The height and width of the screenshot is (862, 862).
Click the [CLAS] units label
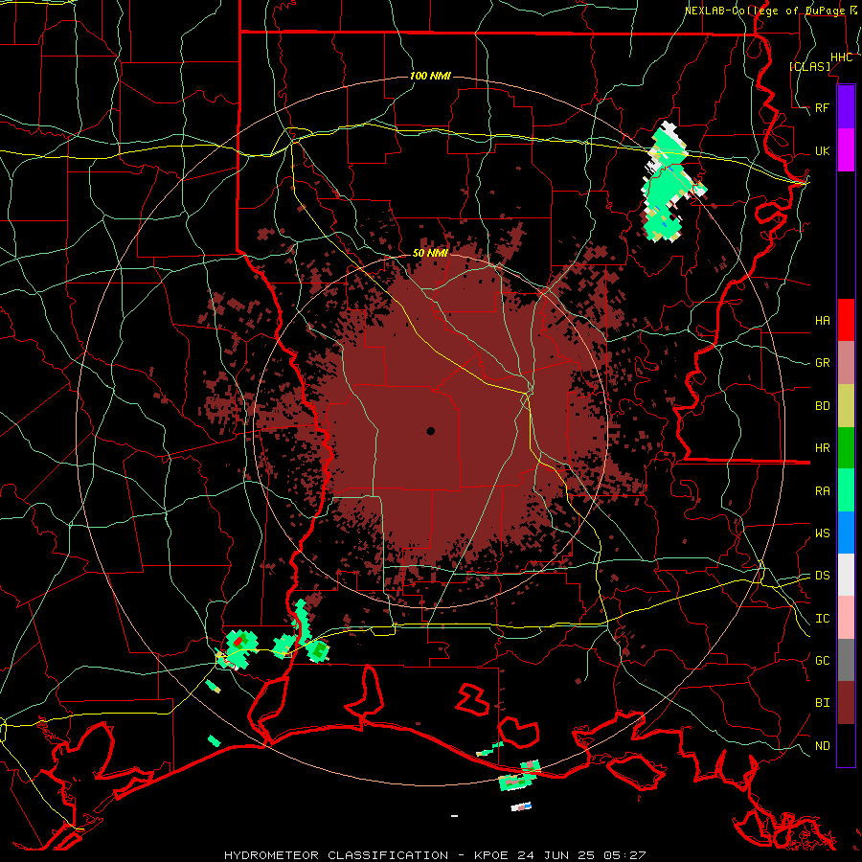(x=810, y=66)
